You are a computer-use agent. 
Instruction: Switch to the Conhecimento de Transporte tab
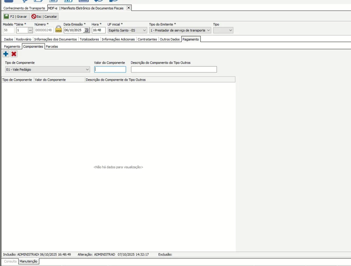(x=24, y=8)
